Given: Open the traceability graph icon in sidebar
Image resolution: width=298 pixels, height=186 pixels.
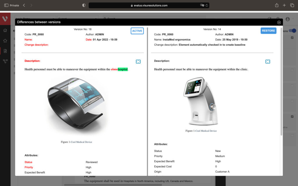Looking at the screenshot, I should [5, 61].
